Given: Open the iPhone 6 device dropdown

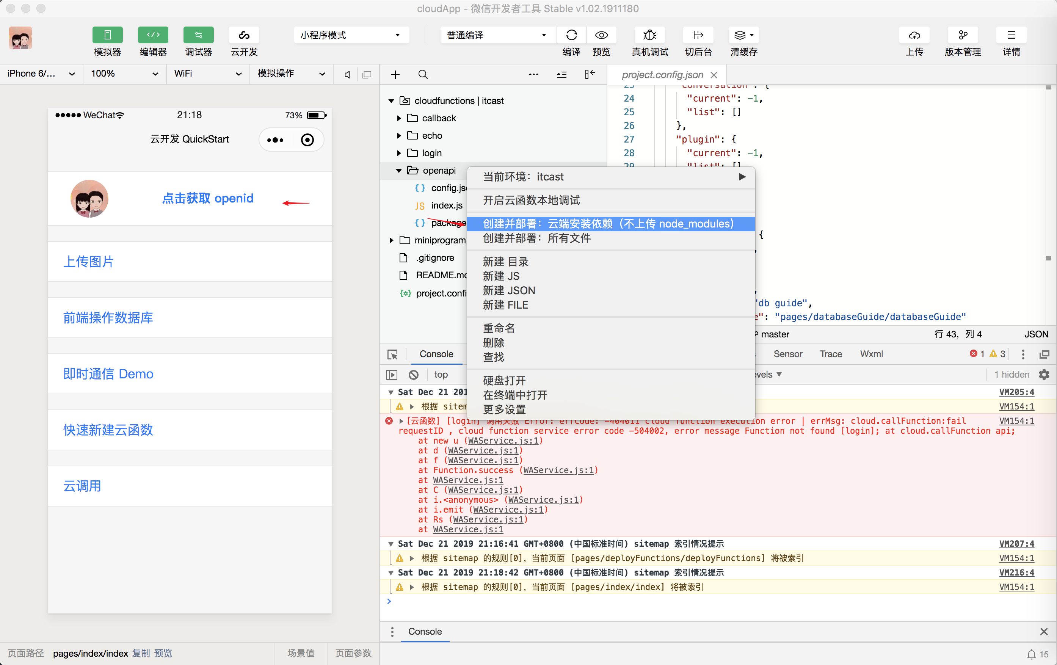Looking at the screenshot, I should pos(41,74).
